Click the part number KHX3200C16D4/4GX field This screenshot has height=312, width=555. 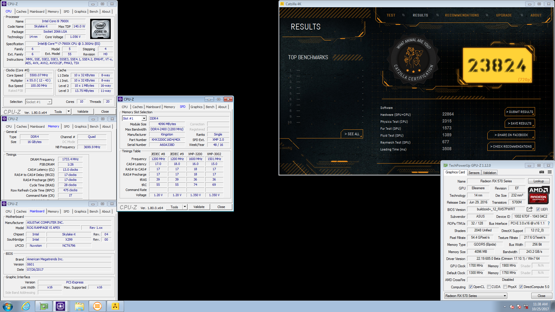coord(167,140)
